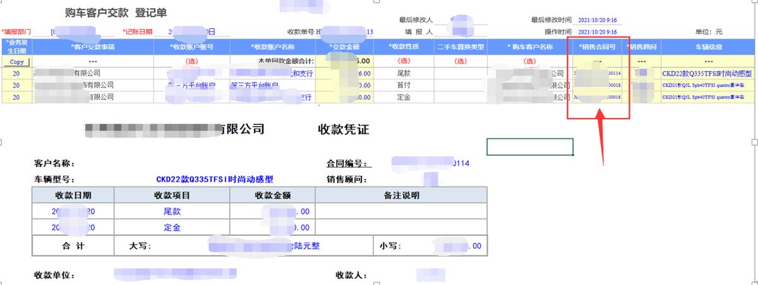Click the 收款单号 label
The image size is (758, 285).
pyautogui.click(x=301, y=32)
